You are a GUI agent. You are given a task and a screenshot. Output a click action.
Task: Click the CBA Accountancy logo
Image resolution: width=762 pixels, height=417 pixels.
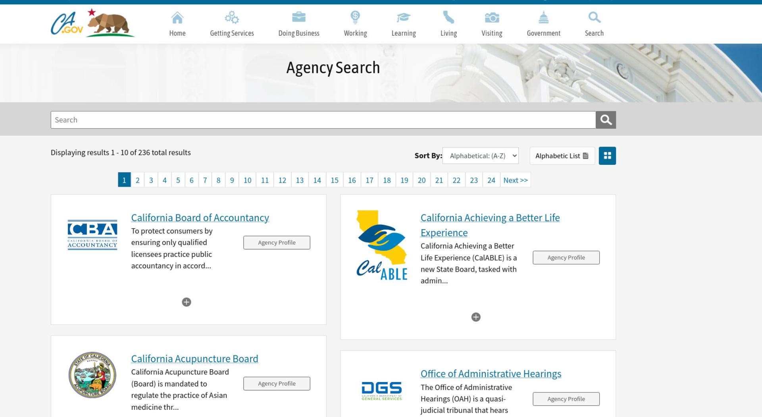pyautogui.click(x=92, y=234)
